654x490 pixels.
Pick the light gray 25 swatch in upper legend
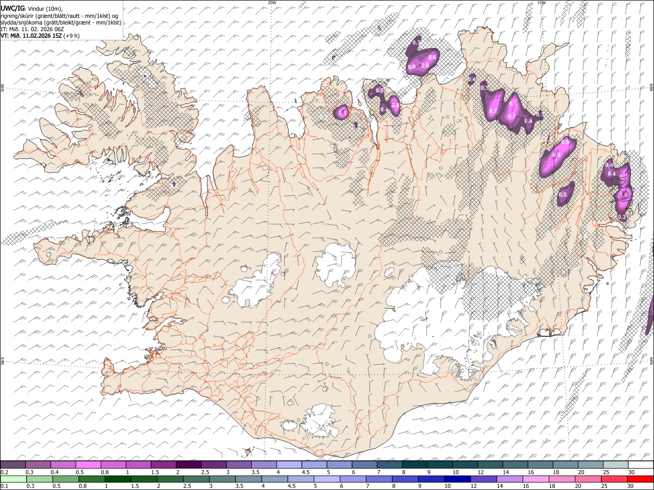616,464
